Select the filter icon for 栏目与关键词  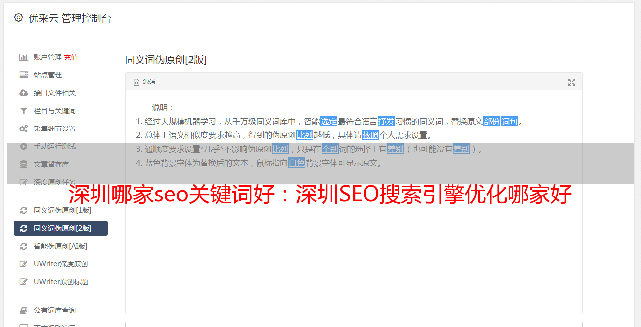(23, 111)
